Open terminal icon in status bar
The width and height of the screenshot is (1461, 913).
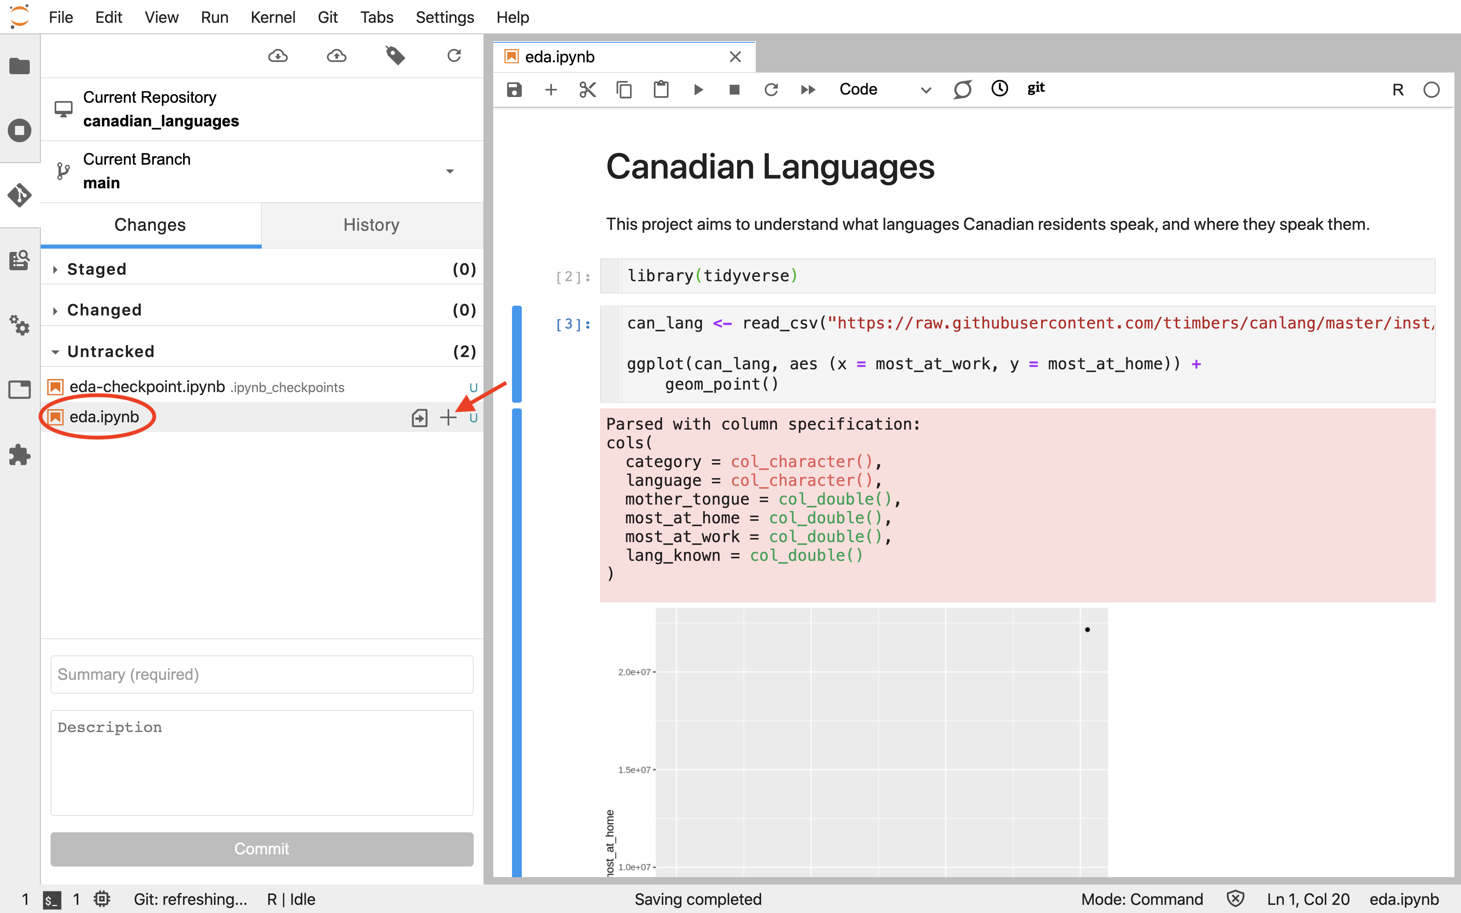click(52, 900)
